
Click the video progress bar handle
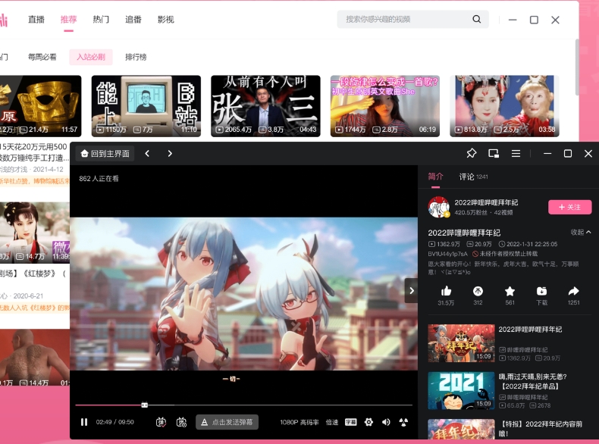tap(144, 405)
